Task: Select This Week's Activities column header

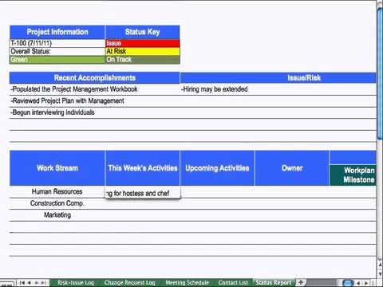Action: click(x=143, y=168)
